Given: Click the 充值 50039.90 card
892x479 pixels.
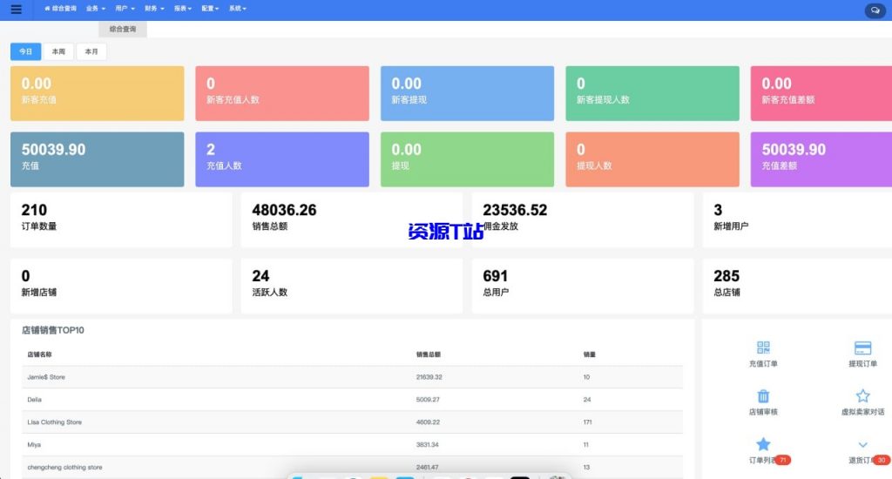Looking at the screenshot, I should (98, 159).
